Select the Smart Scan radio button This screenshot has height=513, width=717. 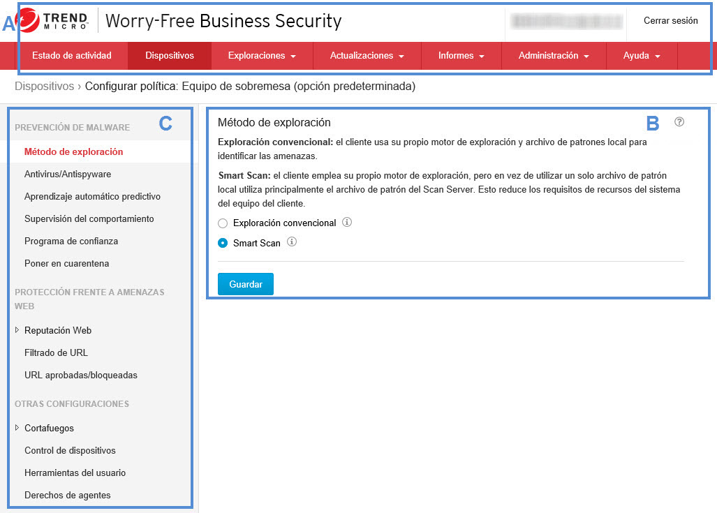223,244
